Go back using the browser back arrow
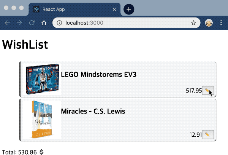Viewport: 228px width, 155px height. tap(7, 23)
